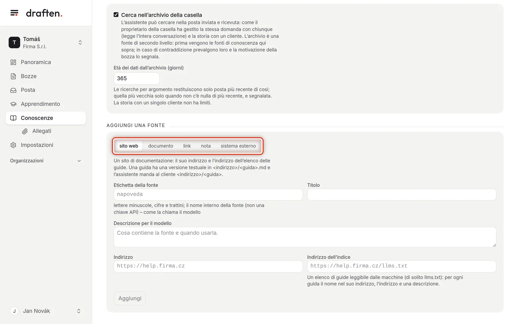Screen dimensions: 518x324
Task: Expand the Tomáš Firma S.r.l. switcher
Action: coord(46,43)
